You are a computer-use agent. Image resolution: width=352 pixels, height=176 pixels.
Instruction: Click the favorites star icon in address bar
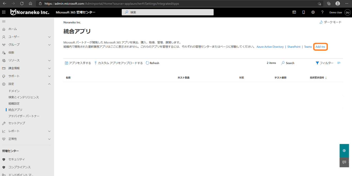pos(319,4)
